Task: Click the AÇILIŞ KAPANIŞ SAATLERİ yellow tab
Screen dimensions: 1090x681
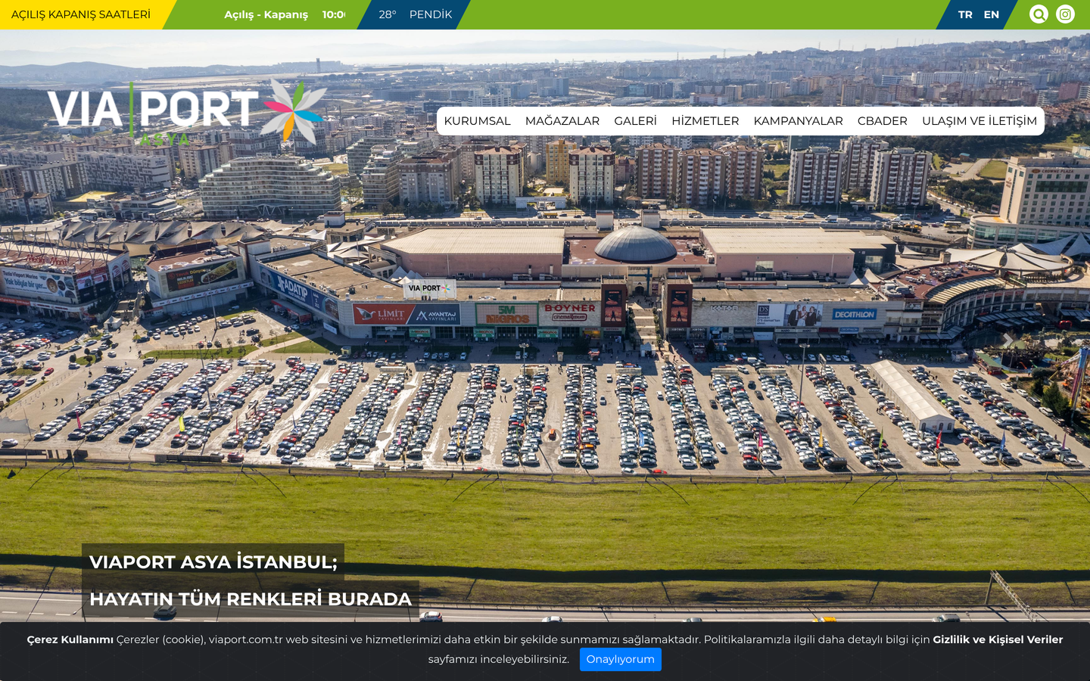Action: point(82,14)
